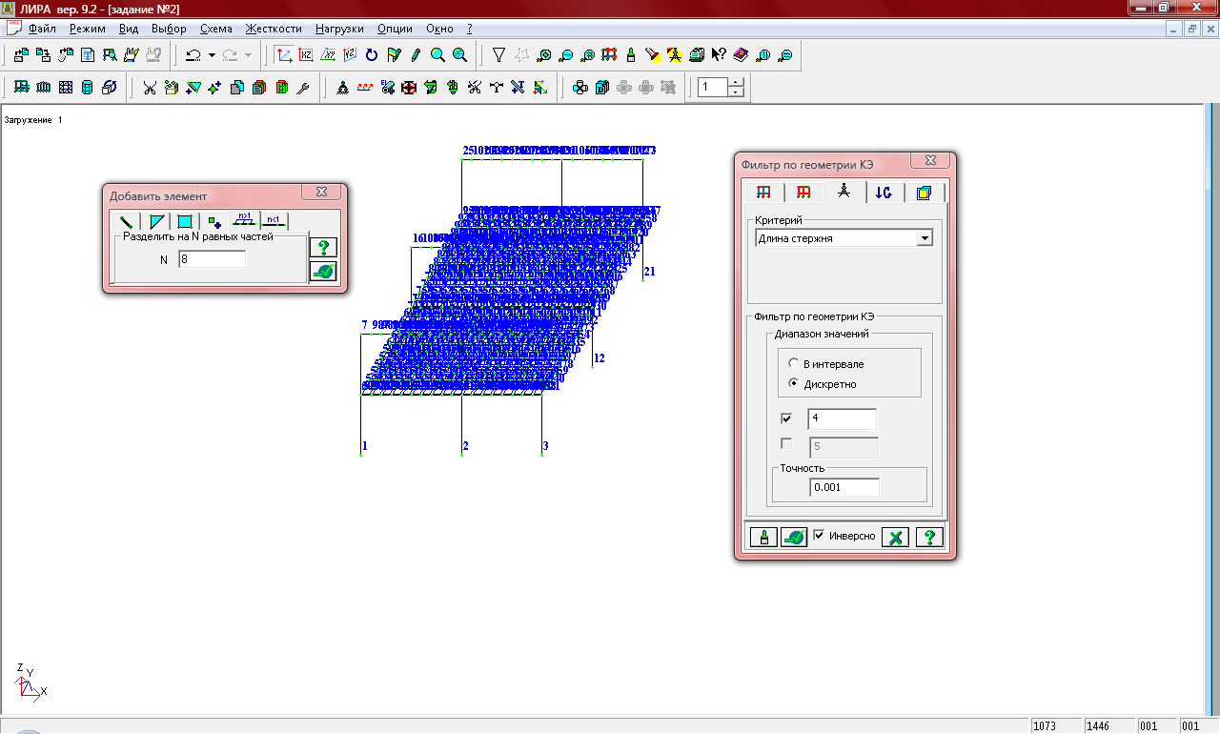Apply the filter with green checkmark button

click(x=794, y=537)
